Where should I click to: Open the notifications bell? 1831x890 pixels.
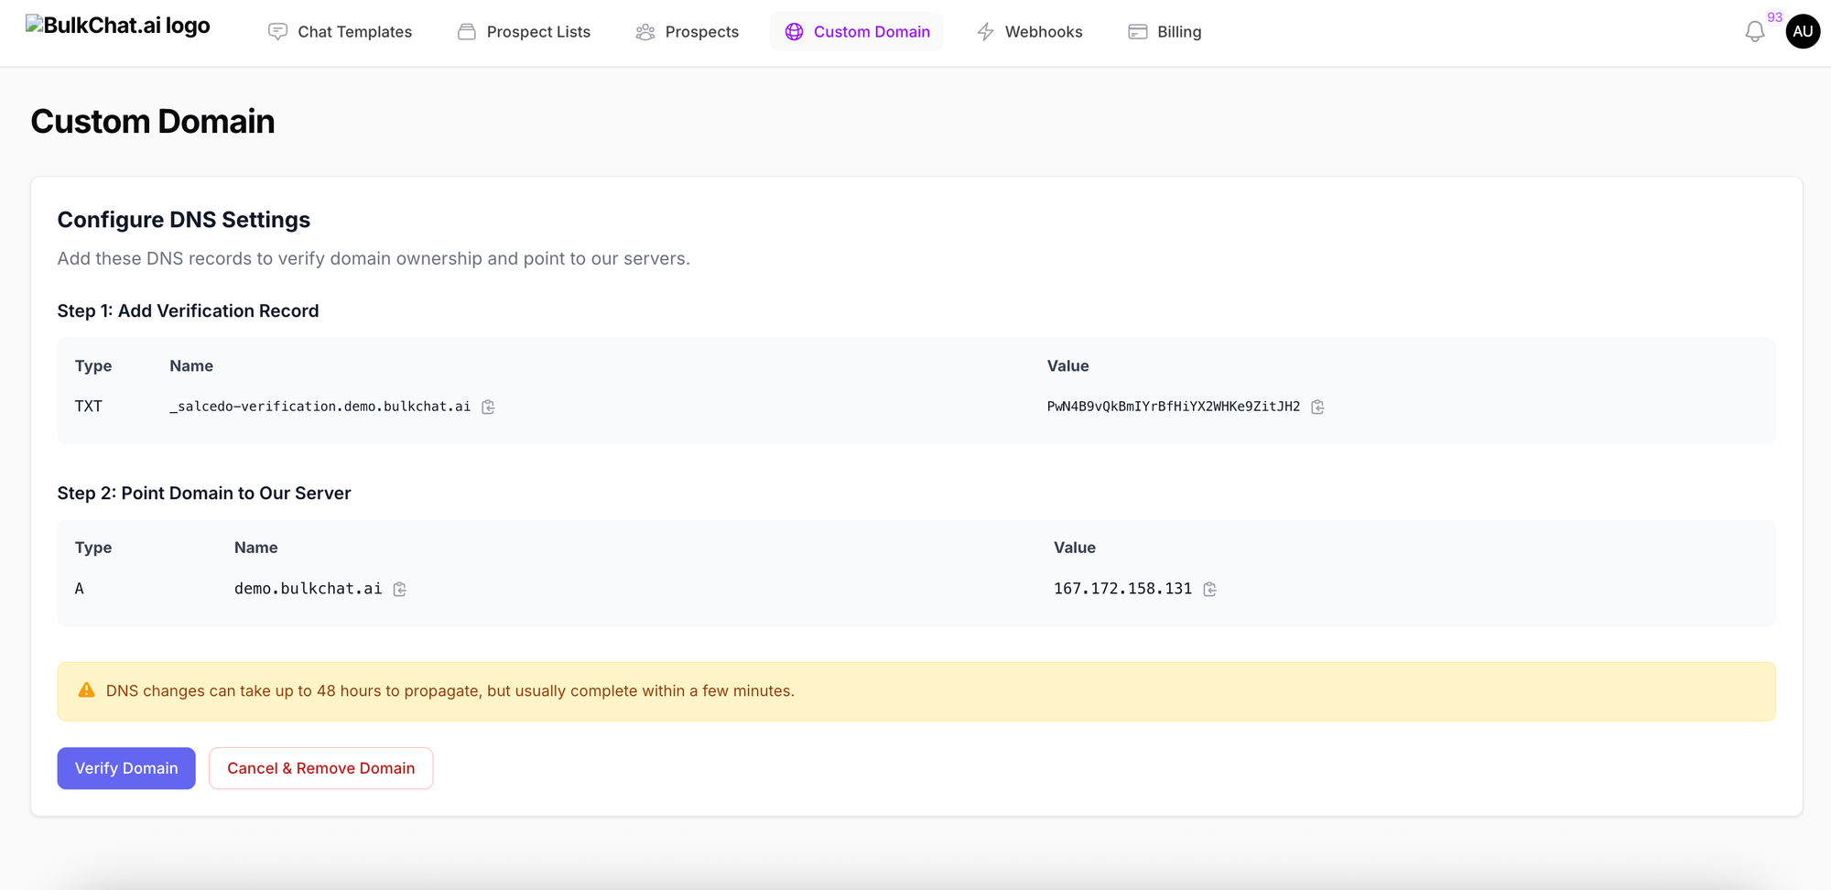click(x=1754, y=32)
